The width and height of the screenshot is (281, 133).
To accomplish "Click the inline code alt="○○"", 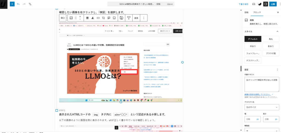I will (x=121, y=115).
